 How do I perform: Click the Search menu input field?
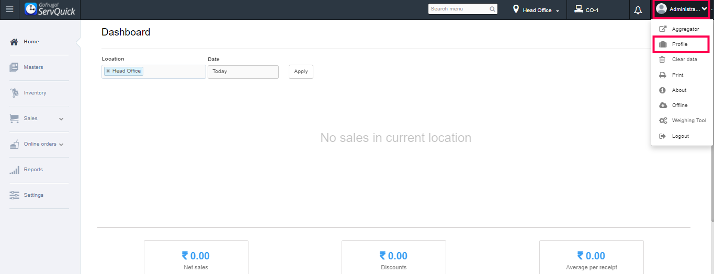[458, 9]
